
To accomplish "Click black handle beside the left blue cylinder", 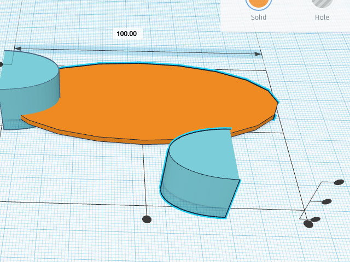I will (x=1, y=64).
